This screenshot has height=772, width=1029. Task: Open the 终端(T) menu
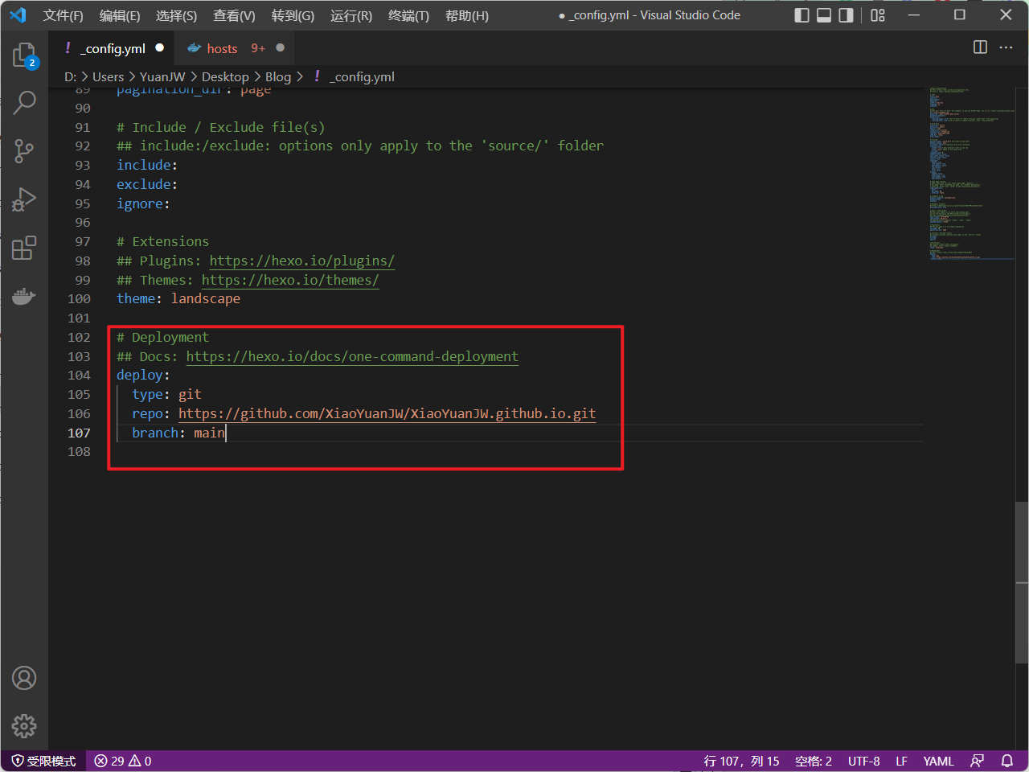(x=408, y=15)
